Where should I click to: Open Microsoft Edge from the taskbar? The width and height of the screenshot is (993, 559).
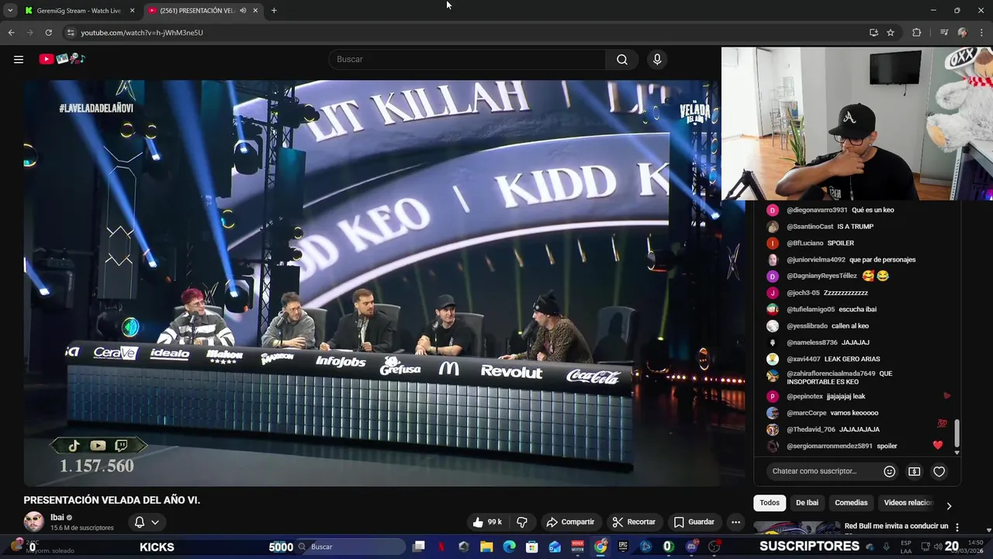click(x=509, y=547)
